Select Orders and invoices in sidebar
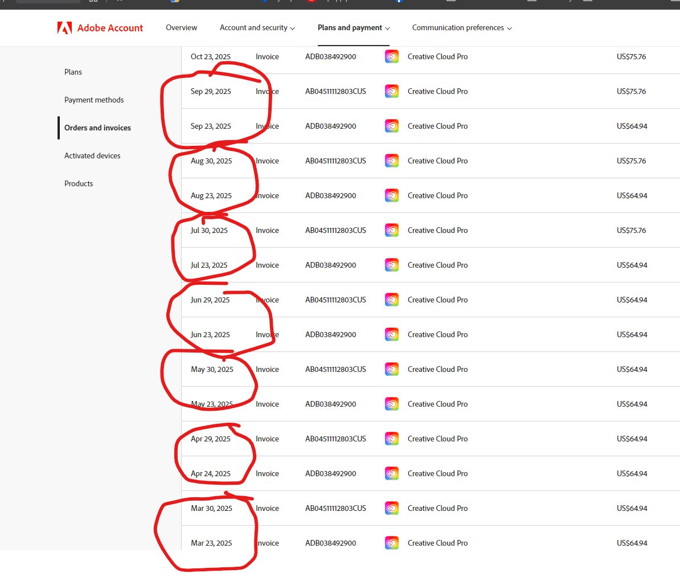Screen dimensions: 680x573 pos(97,128)
